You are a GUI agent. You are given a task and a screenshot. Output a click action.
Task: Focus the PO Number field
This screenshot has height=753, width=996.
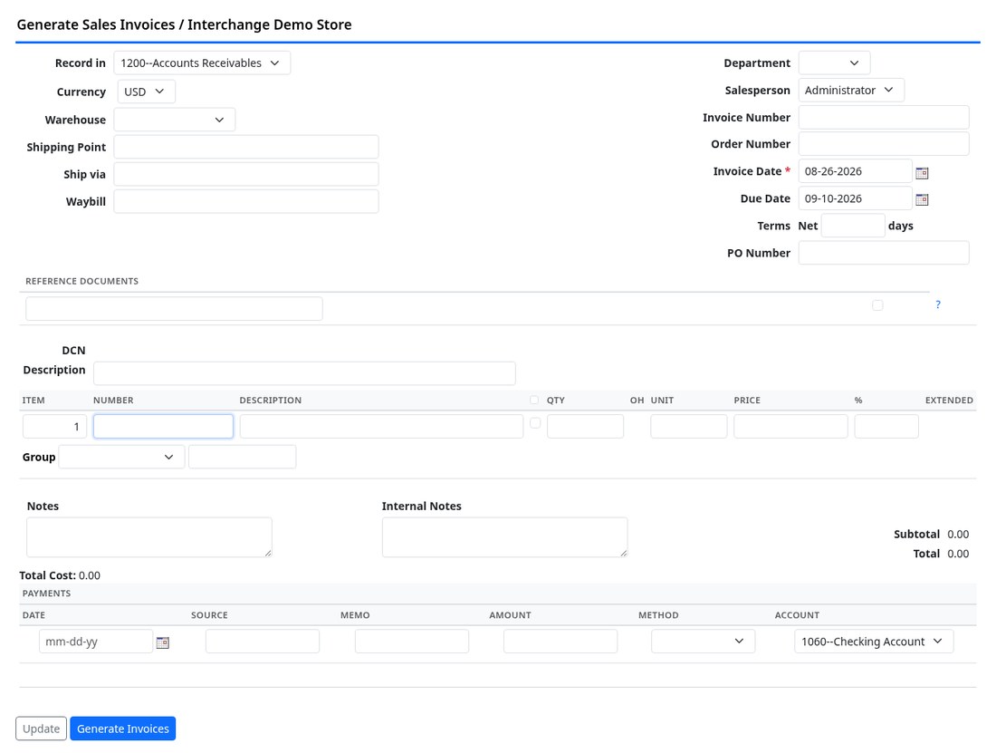click(884, 253)
